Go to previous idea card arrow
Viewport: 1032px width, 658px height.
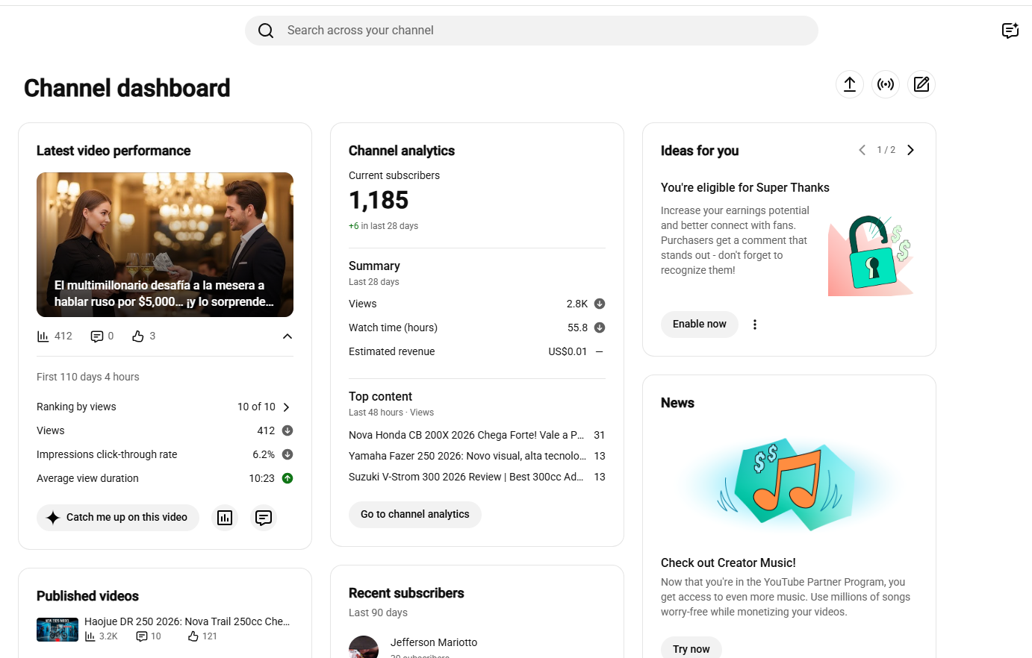862,150
